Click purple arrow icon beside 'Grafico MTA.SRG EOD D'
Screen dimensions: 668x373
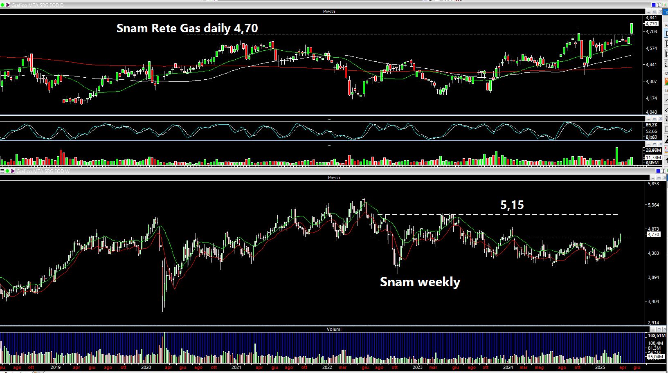click(8, 5)
